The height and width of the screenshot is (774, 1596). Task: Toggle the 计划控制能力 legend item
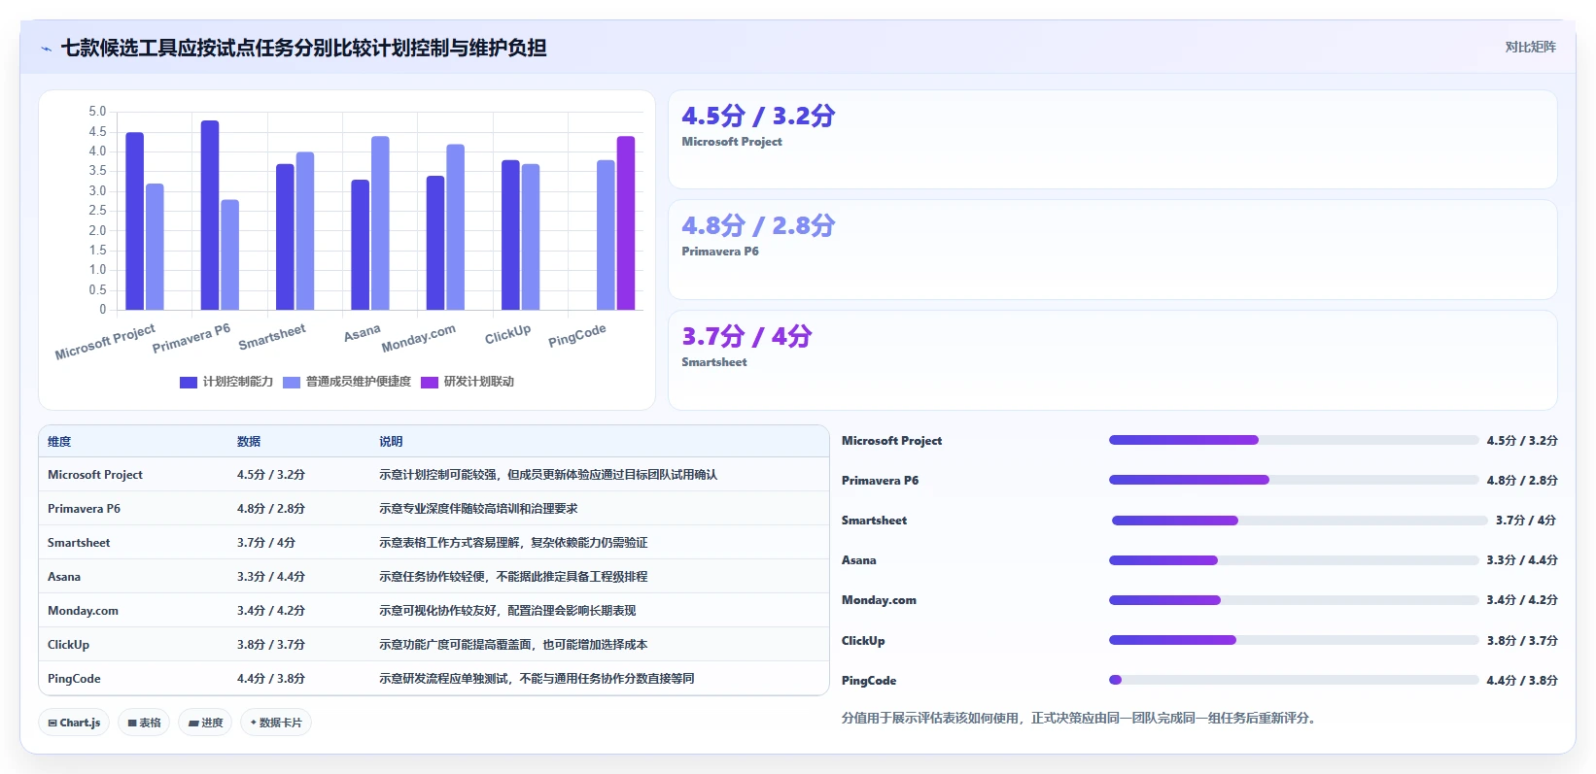[x=226, y=382]
